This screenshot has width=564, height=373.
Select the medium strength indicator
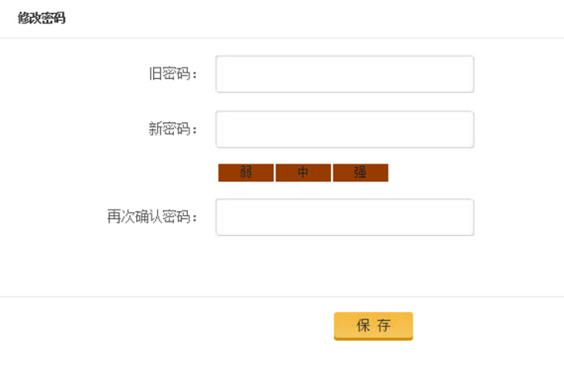(x=303, y=172)
